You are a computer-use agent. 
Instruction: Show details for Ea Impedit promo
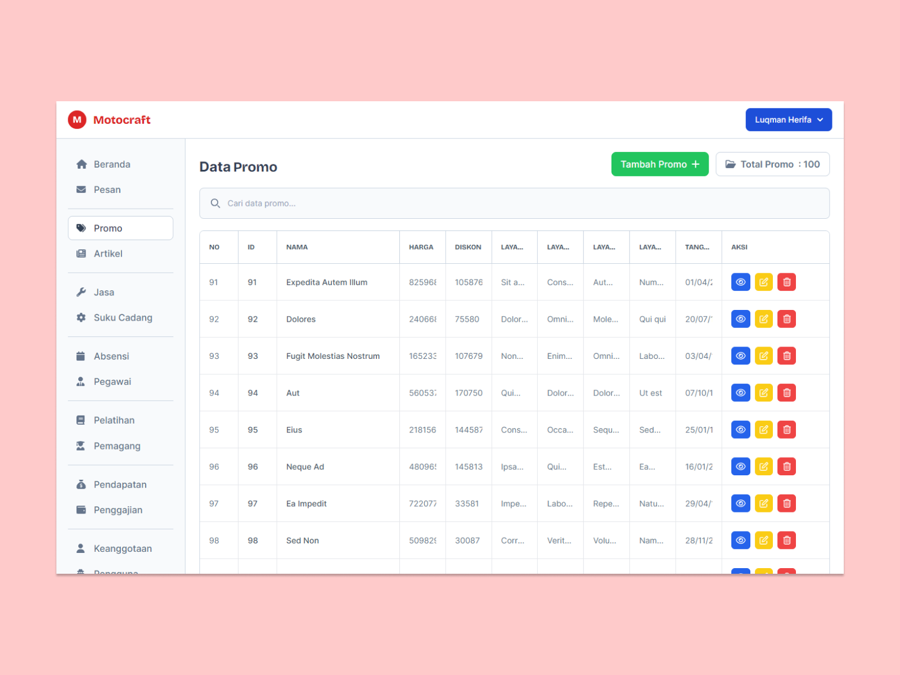coord(740,503)
